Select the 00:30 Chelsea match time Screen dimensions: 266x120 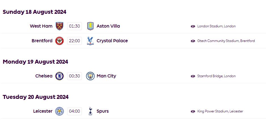coord(75,76)
